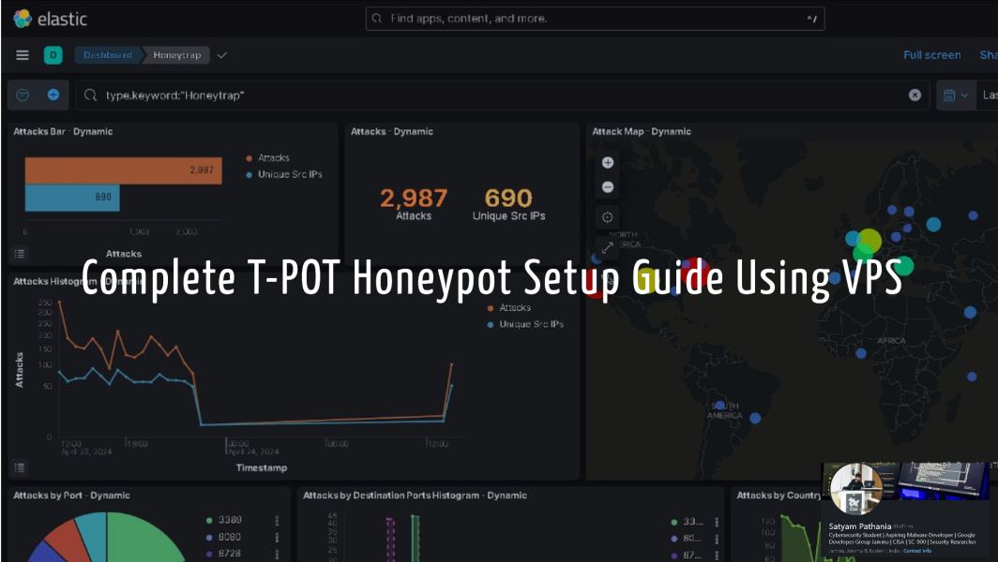The image size is (998, 562).
Task: Expand options for legend item 8080
Action: point(278,537)
